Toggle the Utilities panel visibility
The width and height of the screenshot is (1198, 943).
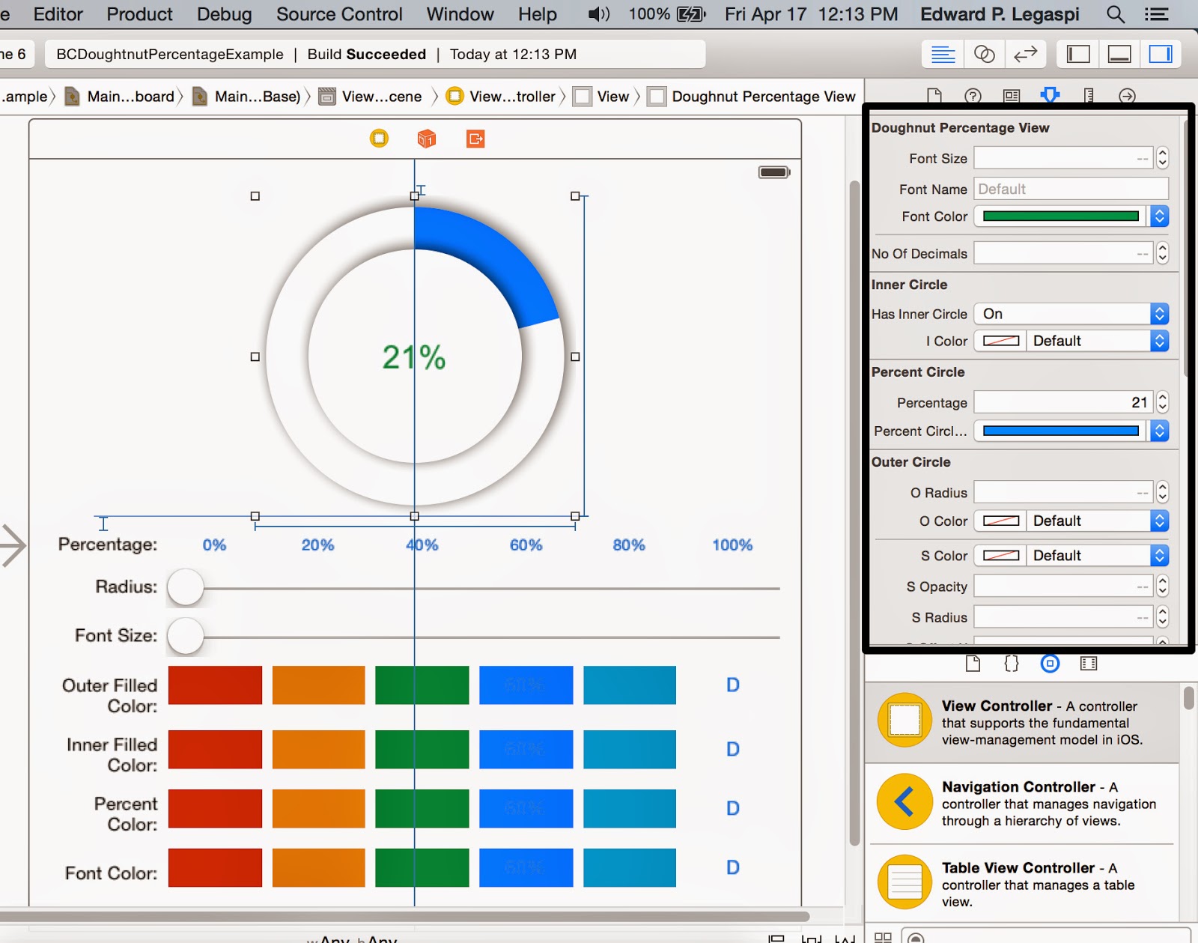(x=1161, y=54)
